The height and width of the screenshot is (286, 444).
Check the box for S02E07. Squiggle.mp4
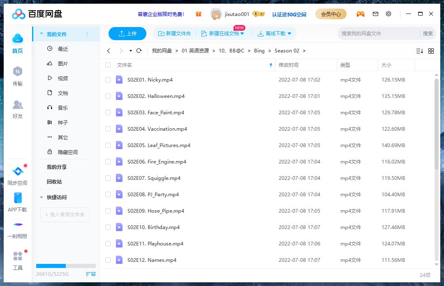pyautogui.click(x=108, y=178)
